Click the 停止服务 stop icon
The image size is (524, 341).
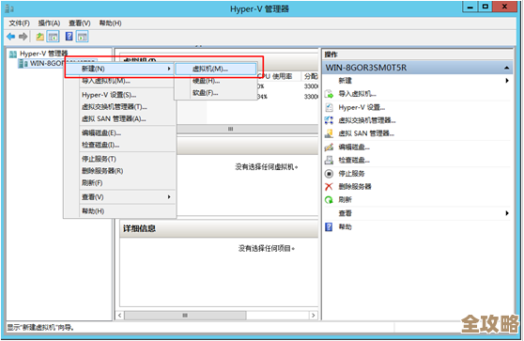[x=329, y=174]
